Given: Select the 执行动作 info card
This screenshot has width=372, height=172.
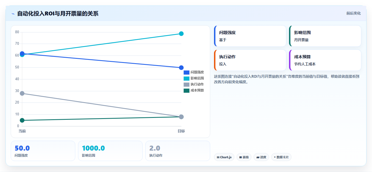Looking at the screenshot, I should click(250, 60).
